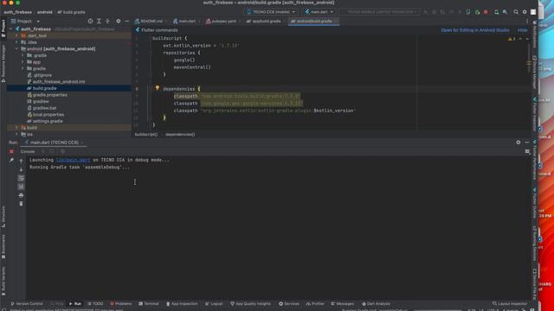The height and width of the screenshot is (311, 554).
Task: Expand the ios folder in tree
Action: click(16, 135)
